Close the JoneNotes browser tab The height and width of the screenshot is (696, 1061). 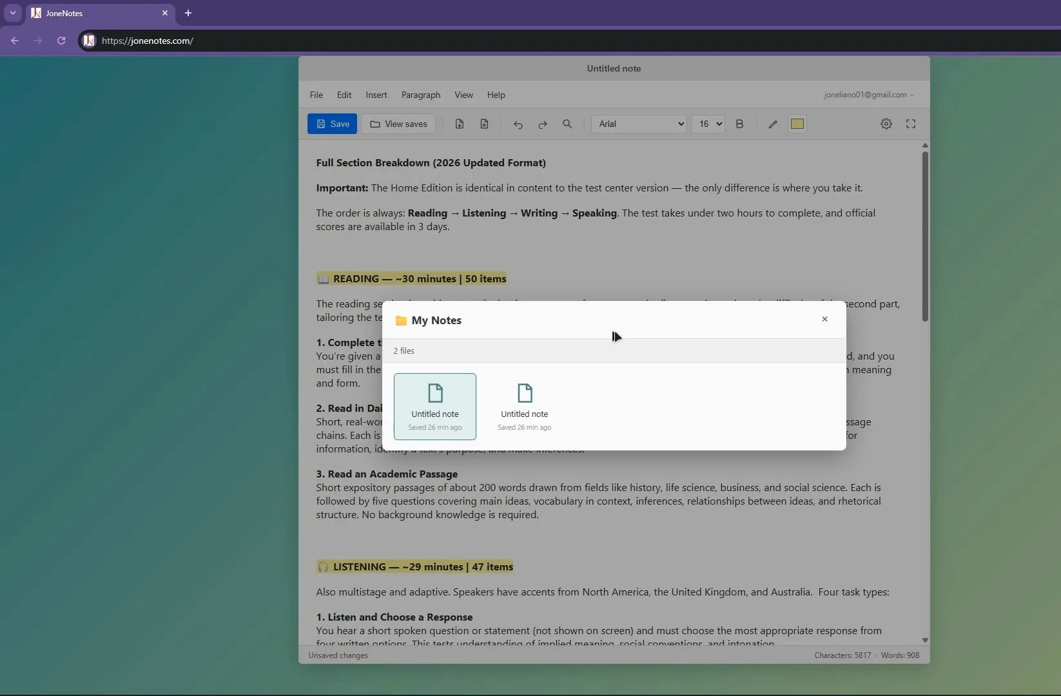tap(165, 13)
